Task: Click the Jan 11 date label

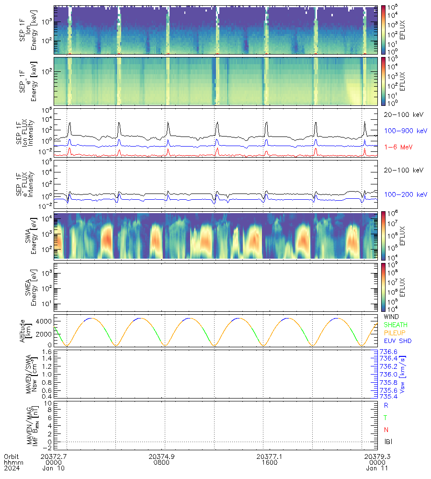Action: 377,469
